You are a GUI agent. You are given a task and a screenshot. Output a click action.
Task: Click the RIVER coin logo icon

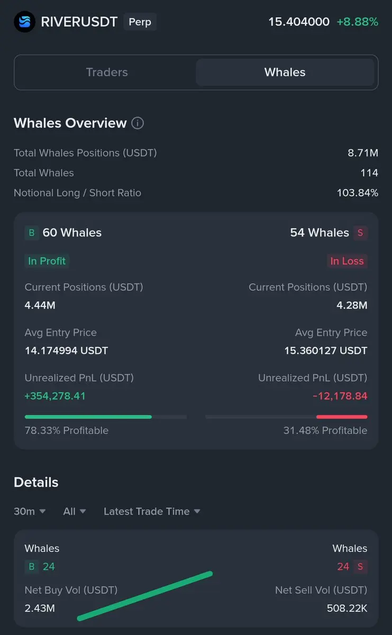coord(24,22)
